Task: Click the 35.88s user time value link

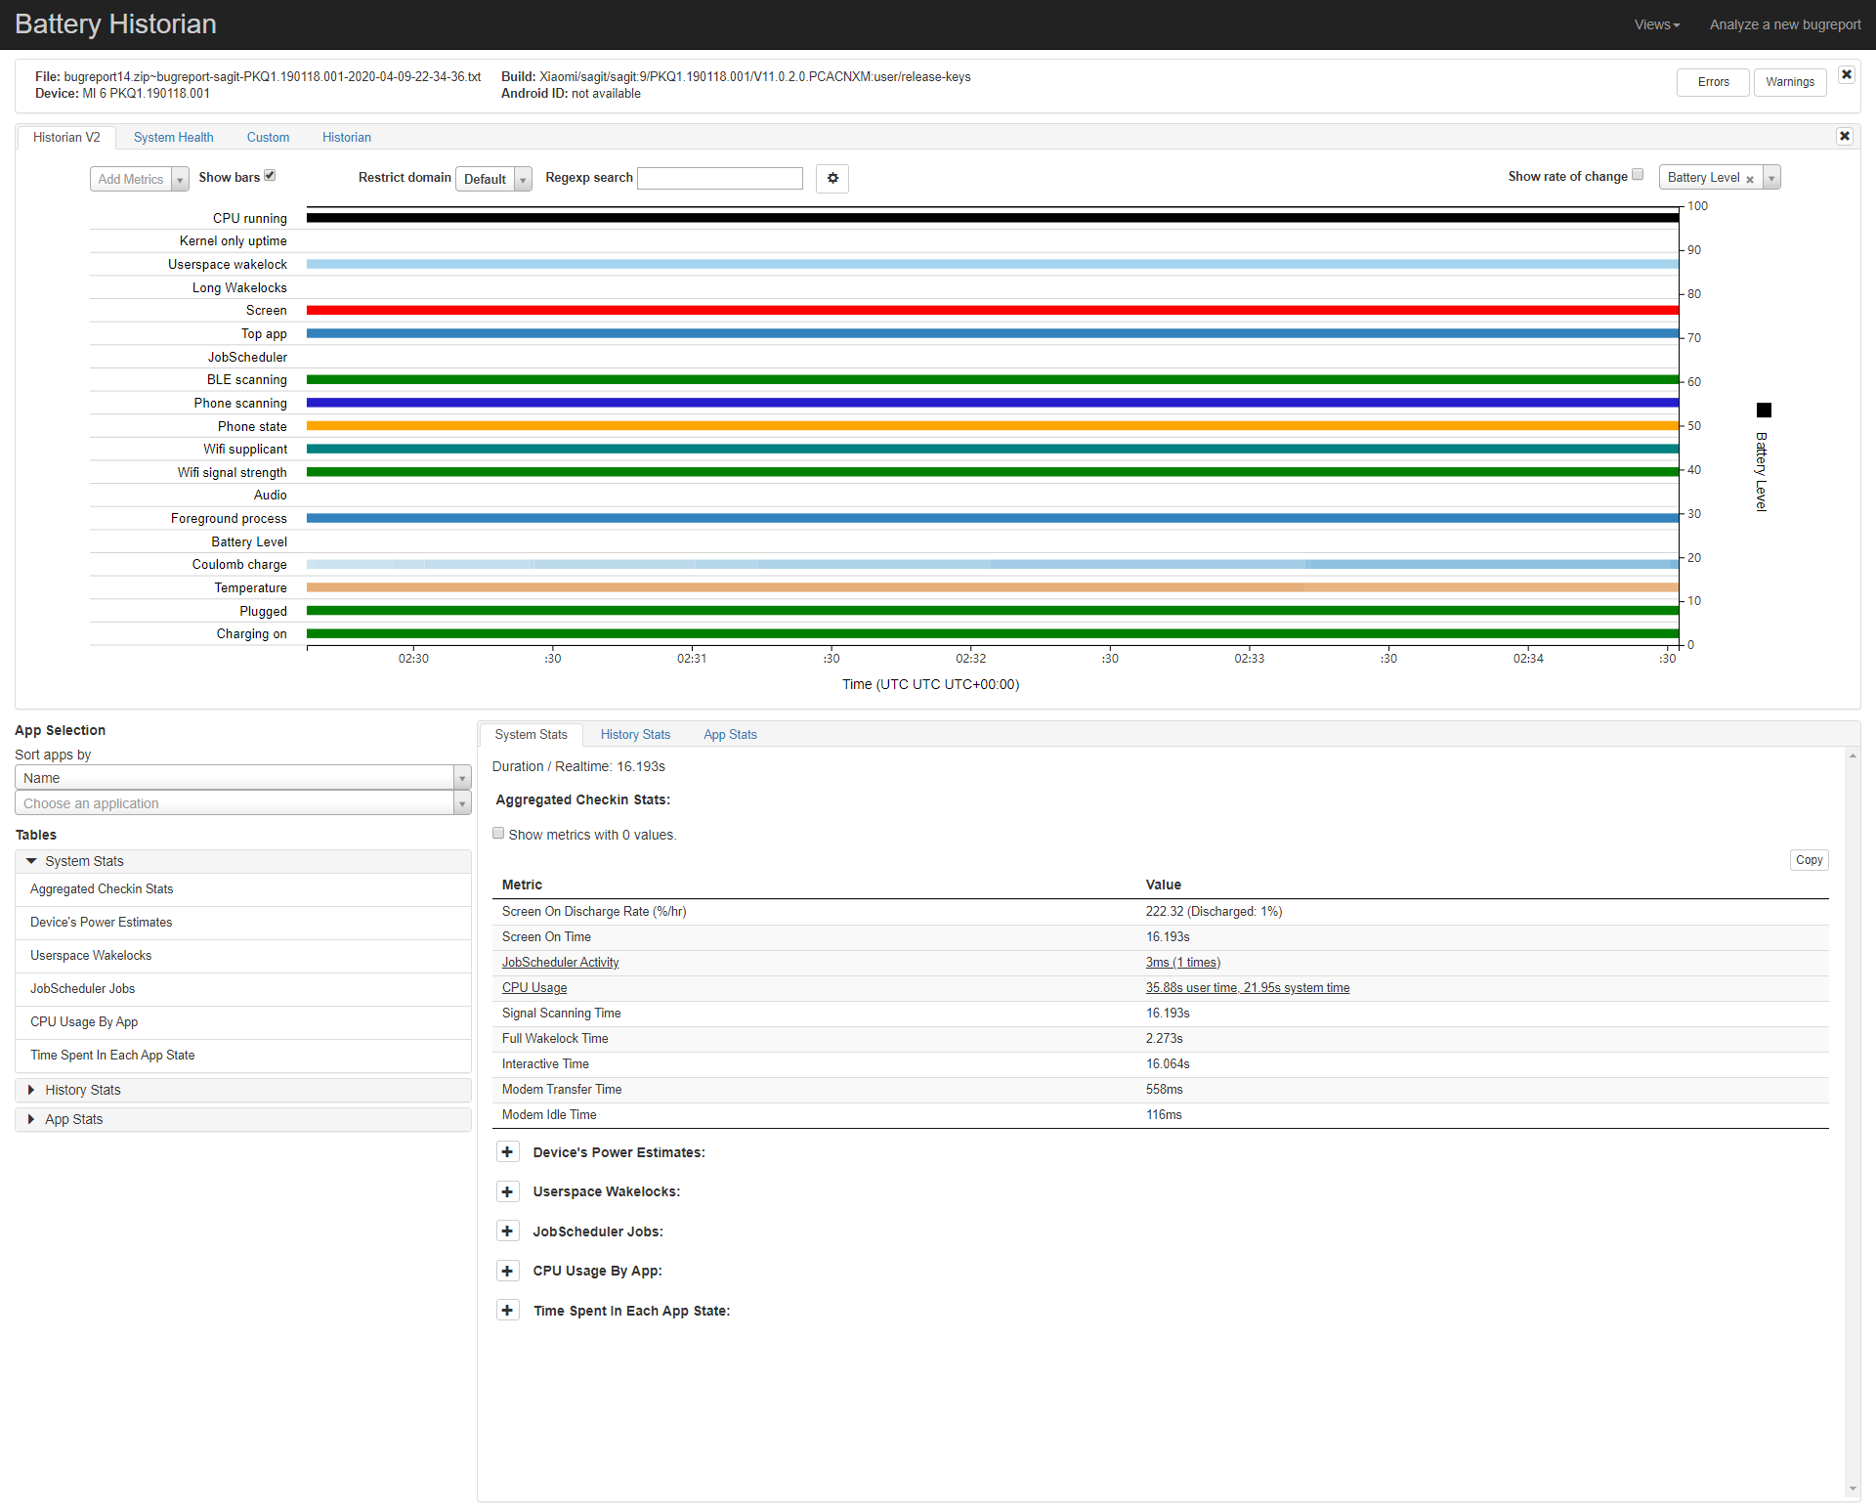Action: point(1248,988)
